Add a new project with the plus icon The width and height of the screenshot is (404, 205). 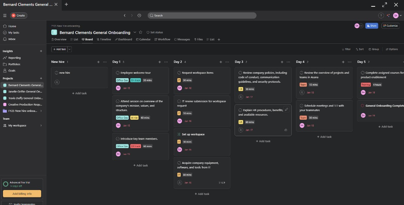pos(41,78)
